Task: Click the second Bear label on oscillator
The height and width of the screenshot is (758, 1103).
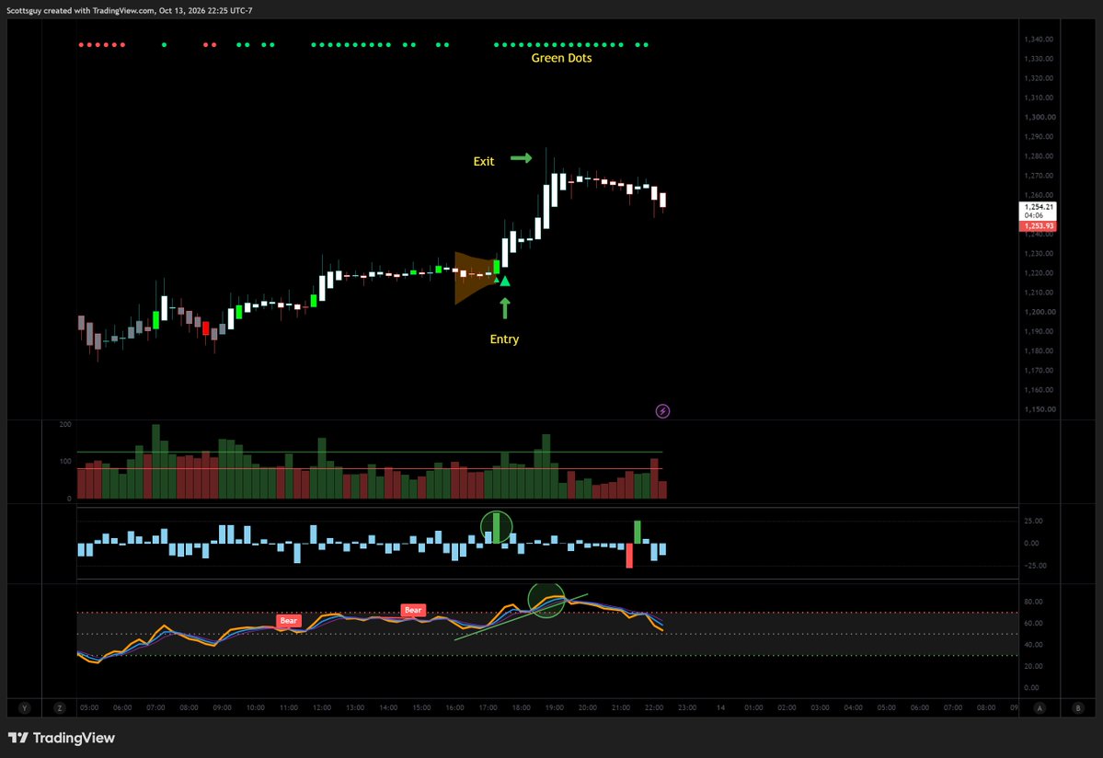Action: (x=413, y=610)
